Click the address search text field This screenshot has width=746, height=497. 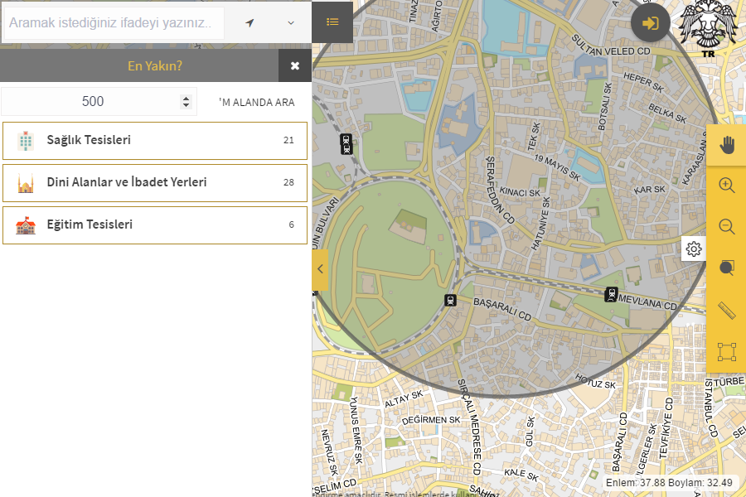(x=112, y=23)
